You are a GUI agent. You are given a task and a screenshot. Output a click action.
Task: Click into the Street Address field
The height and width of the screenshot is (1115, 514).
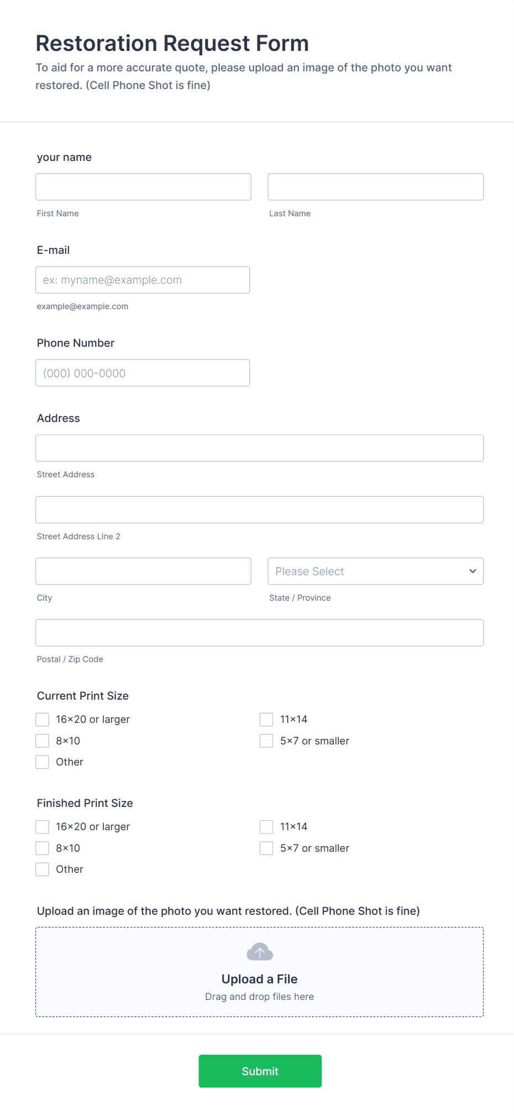pos(259,447)
